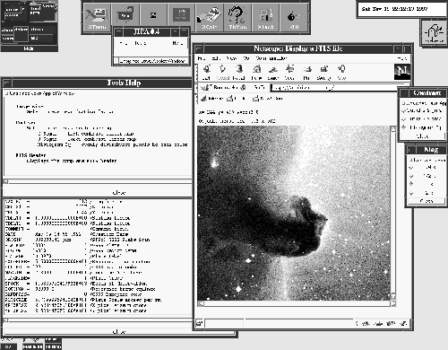
Task: Open the XCalc calculator launcher
Action: coord(210,17)
